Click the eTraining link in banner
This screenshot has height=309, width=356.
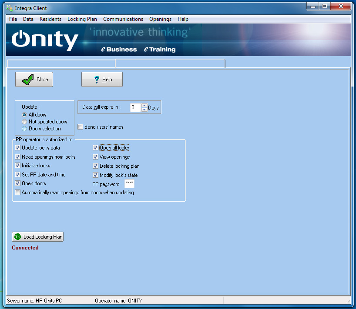[x=160, y=50]
